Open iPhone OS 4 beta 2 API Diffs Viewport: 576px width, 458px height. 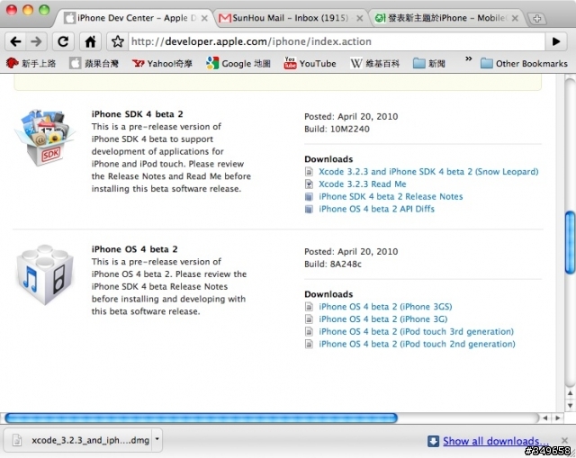click(376, 209)
